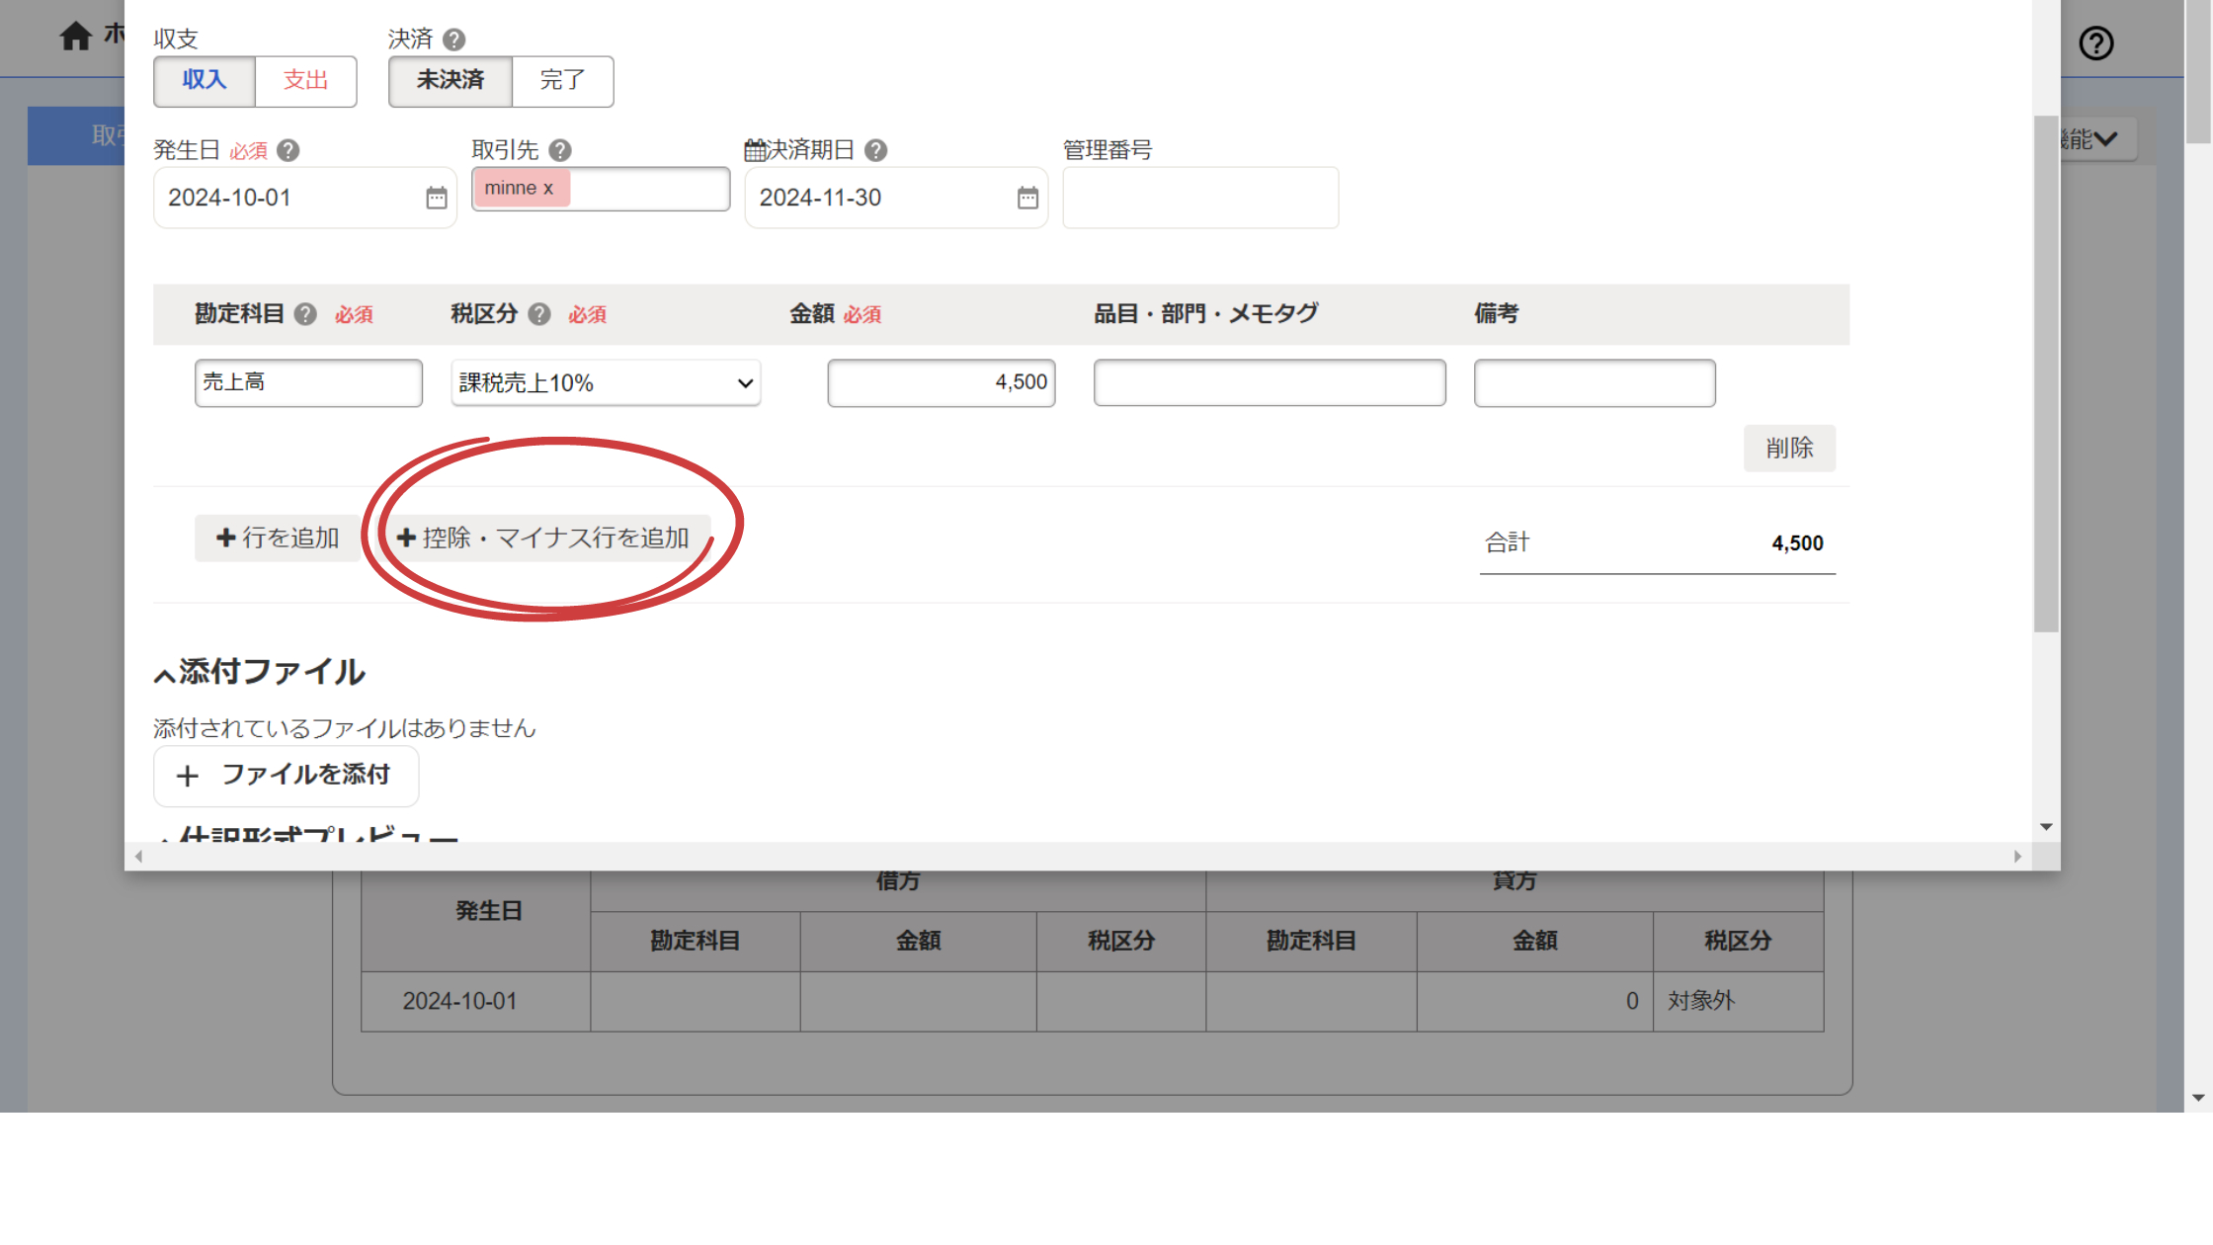Click the 管理番号 input field
The width and height of the screenshot is (2213, 1245).
coord(1199,199)
